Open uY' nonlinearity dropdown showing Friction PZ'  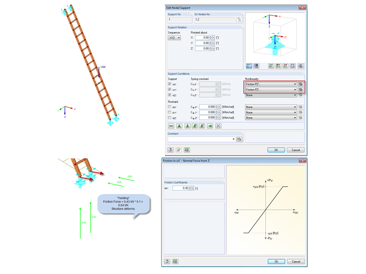(x=271, y=89)
